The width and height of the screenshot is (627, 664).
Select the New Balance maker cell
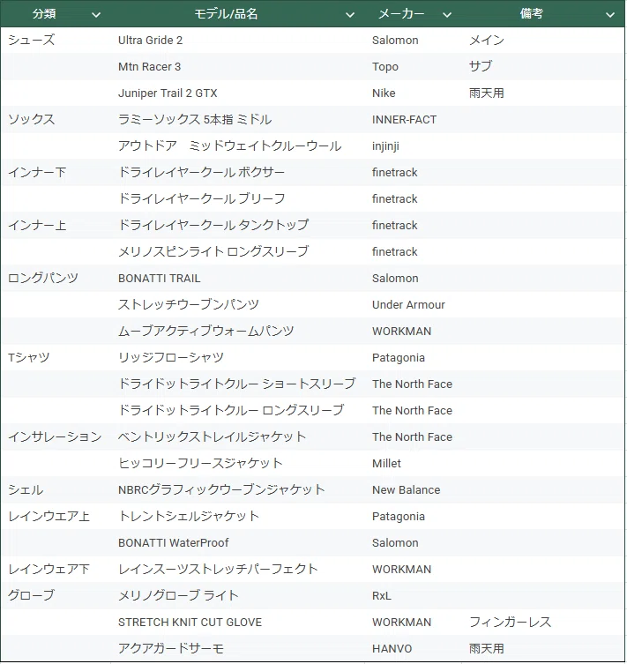point(407,489)
